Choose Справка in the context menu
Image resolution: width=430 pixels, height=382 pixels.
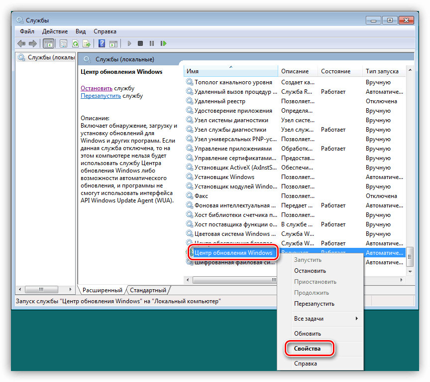coord(321,364)
